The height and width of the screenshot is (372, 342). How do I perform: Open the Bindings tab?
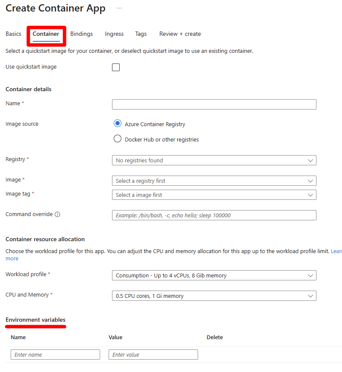click(x=81, y=34)
